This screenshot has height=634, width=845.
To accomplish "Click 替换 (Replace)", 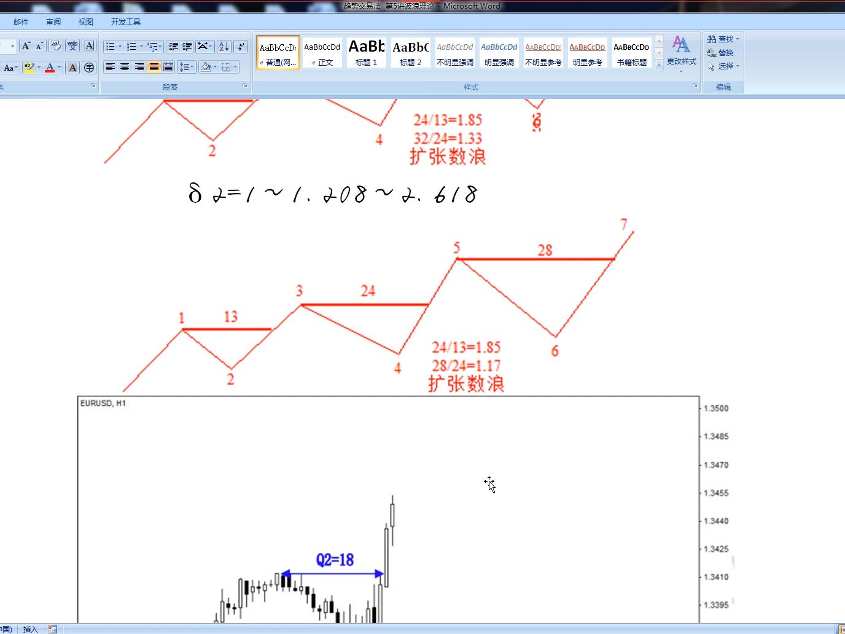I will click(x=721, y=52).
